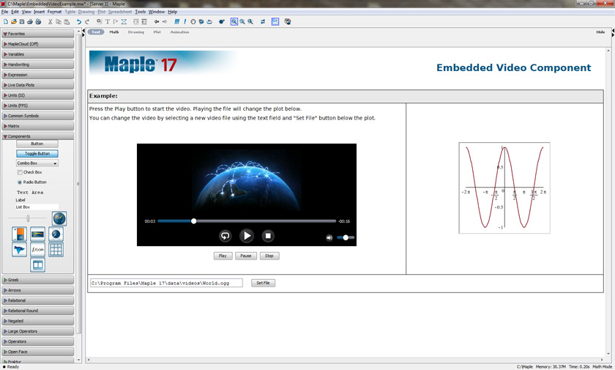Execute selection with the single exclamation icon

[x=184, y=21]
